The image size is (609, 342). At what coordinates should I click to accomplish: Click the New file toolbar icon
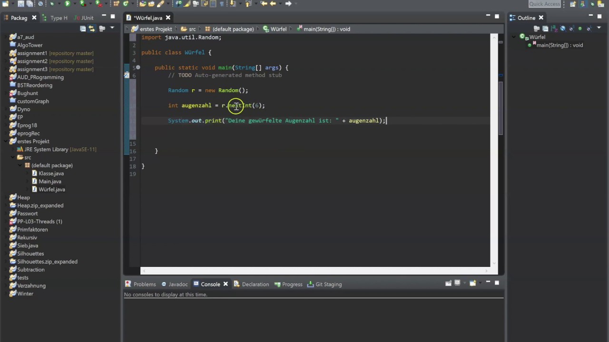click(x=5, y=4)
